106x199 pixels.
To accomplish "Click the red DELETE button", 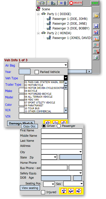I will tap(76, 3).
